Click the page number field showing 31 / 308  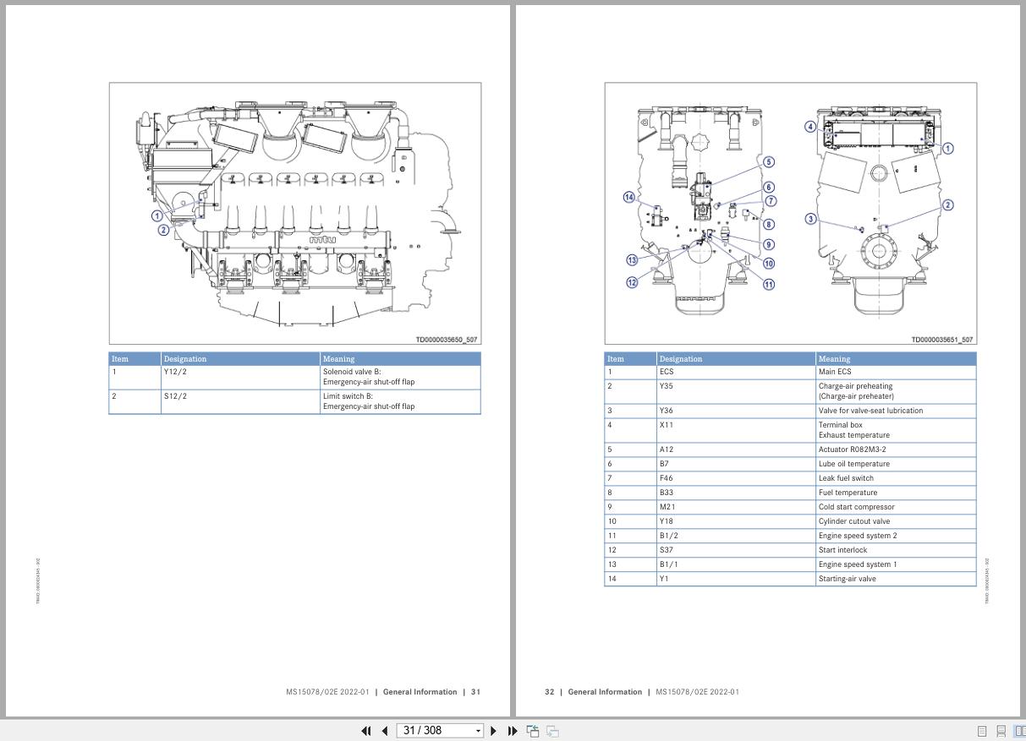click(435, 731)
